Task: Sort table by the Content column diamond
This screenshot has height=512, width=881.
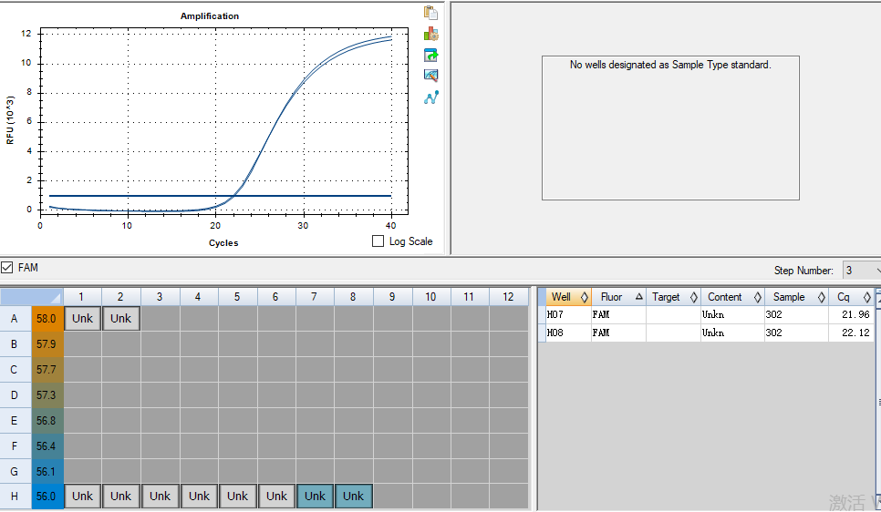Action: click(757, 297)
